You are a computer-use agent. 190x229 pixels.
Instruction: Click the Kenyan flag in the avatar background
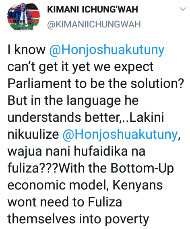[x=34, y=14]
